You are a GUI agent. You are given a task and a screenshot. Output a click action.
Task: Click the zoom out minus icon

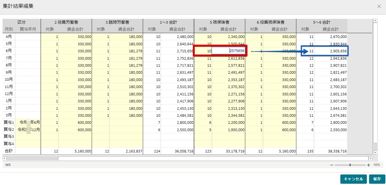point(332,165)
